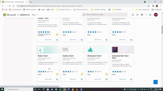Show hidden system tray icons
This screenshot has height=91, width=163.
pos(138,89)
